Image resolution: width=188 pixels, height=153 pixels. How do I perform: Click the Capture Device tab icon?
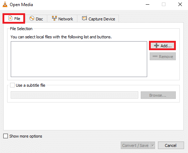click(85, 18)
